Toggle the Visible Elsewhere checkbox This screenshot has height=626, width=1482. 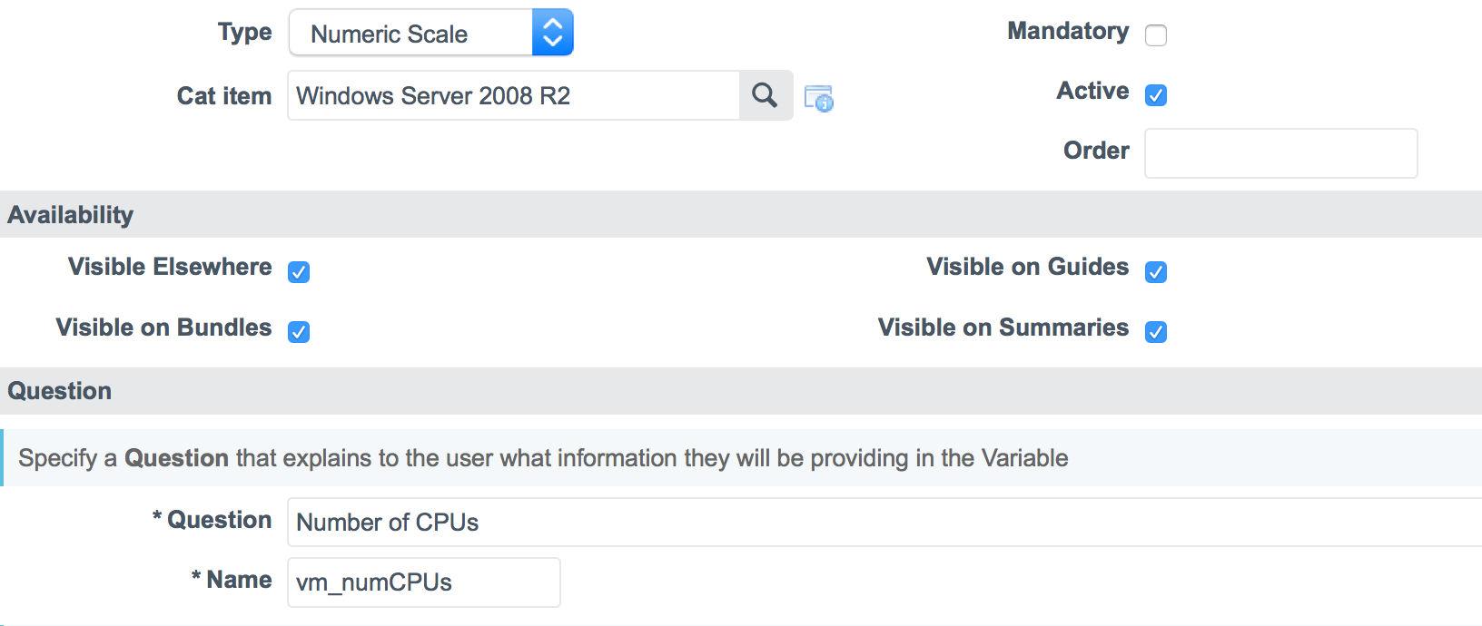coord(299,272)
